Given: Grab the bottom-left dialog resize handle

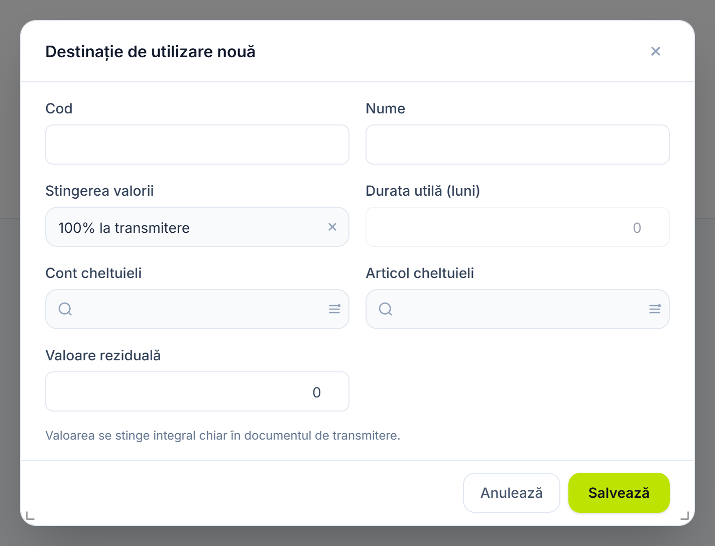Looking at the screenshot, I should coord(30,515).
